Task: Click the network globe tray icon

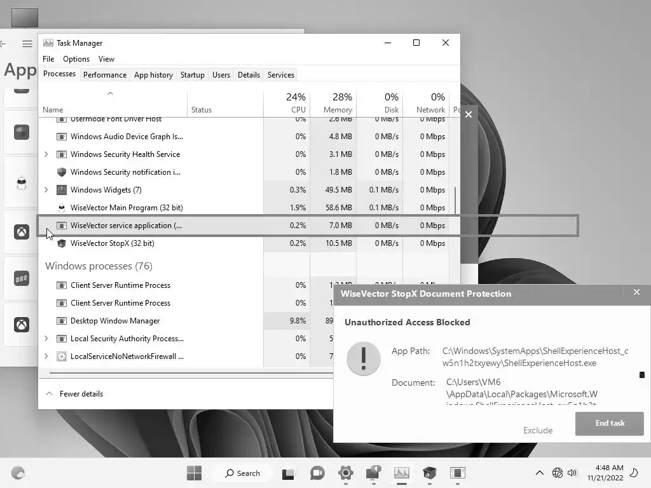Action: pyautogui.click(x=557, y=473)
